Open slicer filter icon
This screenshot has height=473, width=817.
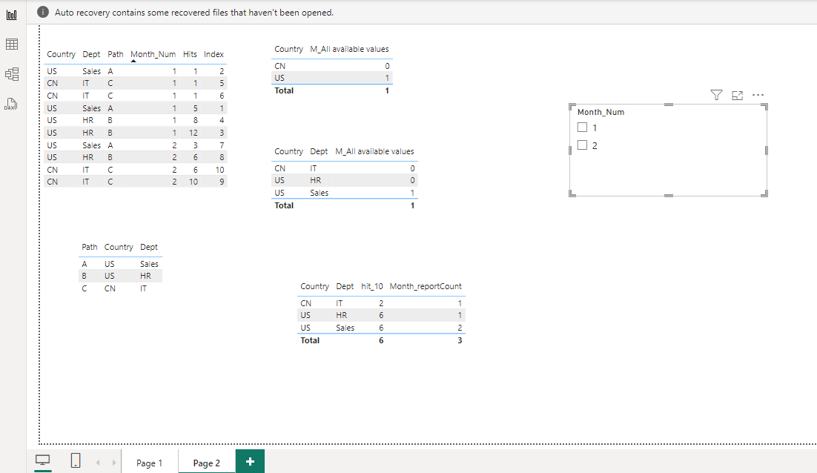click(x=716, y=95)
